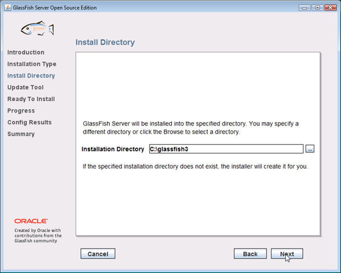Select the Config Results step
341x273 pixels.
pyautogui.click(x=29, y=122)
